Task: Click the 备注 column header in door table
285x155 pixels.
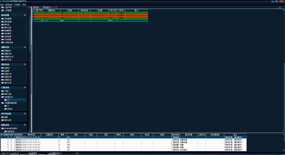Action: [135, 10]
